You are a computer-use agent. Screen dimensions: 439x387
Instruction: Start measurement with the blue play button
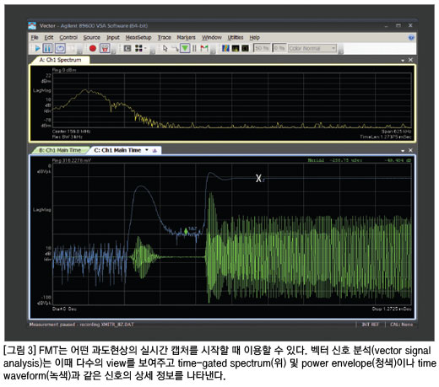pyautogui.click(x=37, y=48)
